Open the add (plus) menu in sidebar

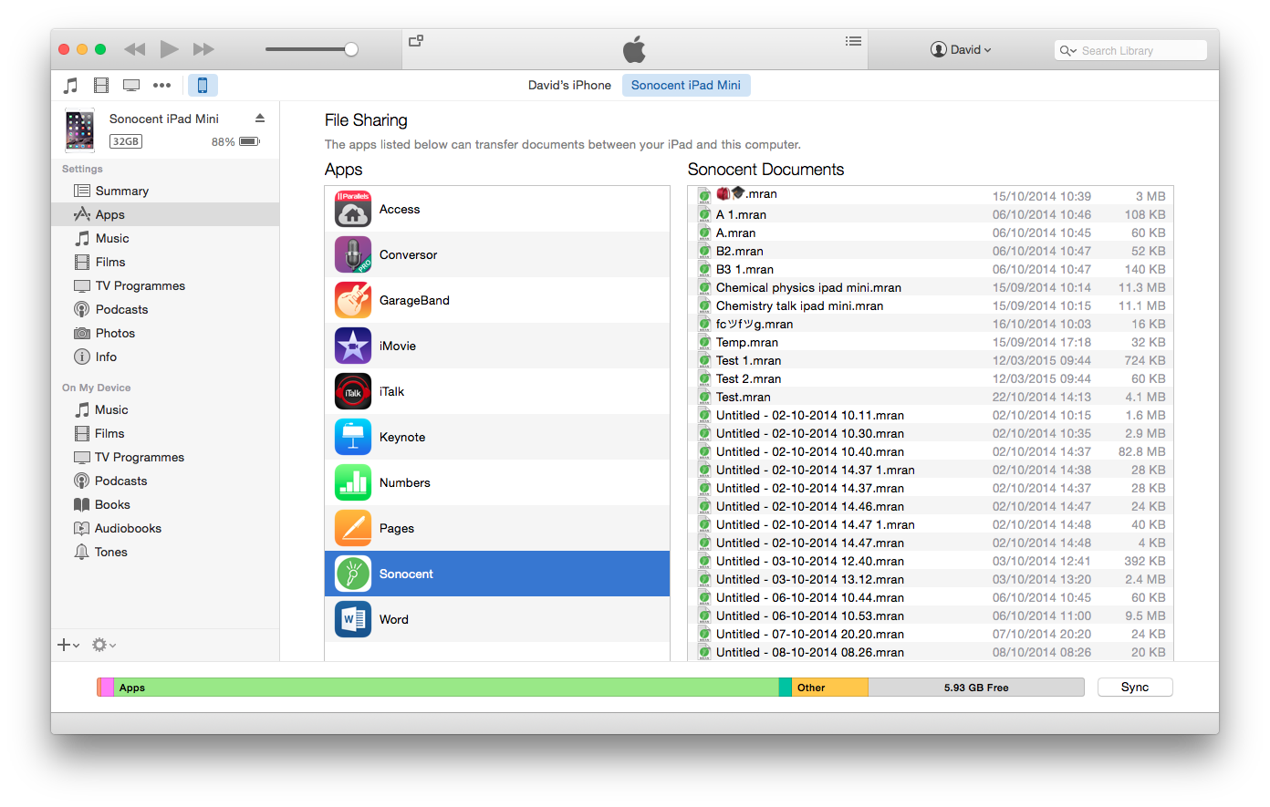[68, 645]
